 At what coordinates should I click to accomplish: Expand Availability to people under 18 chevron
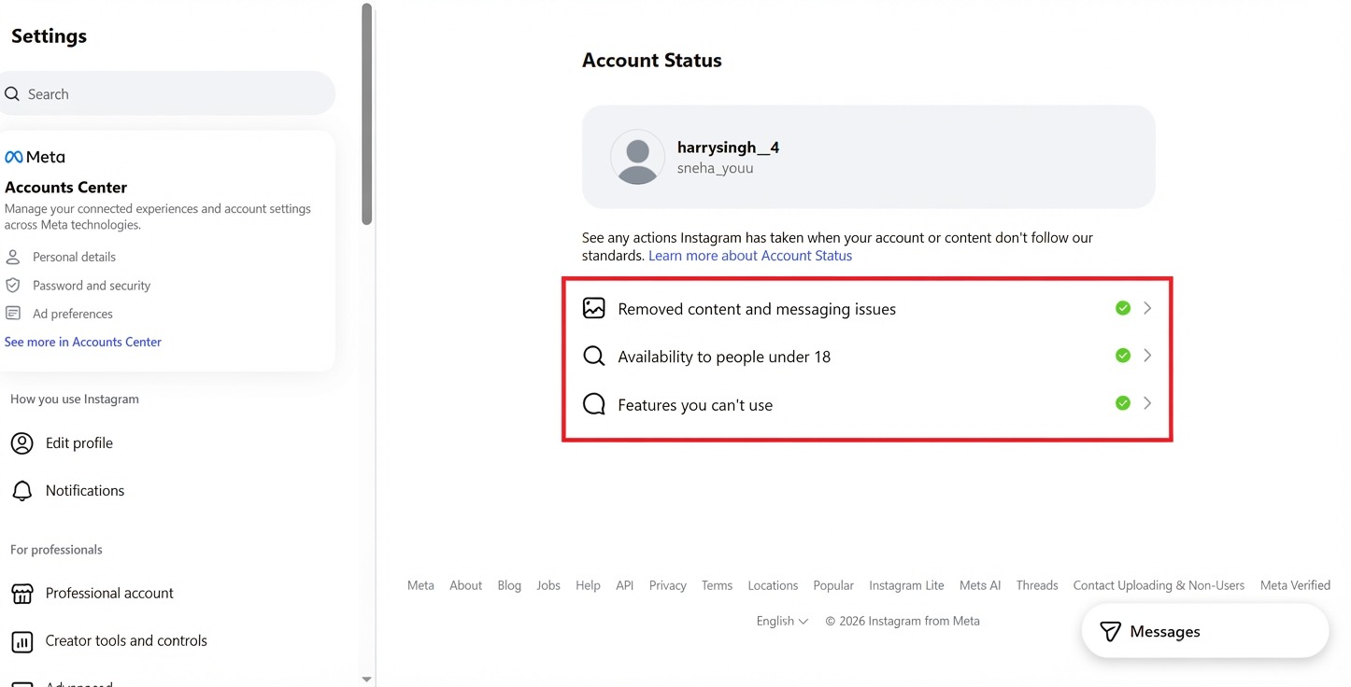[1147, 356]
